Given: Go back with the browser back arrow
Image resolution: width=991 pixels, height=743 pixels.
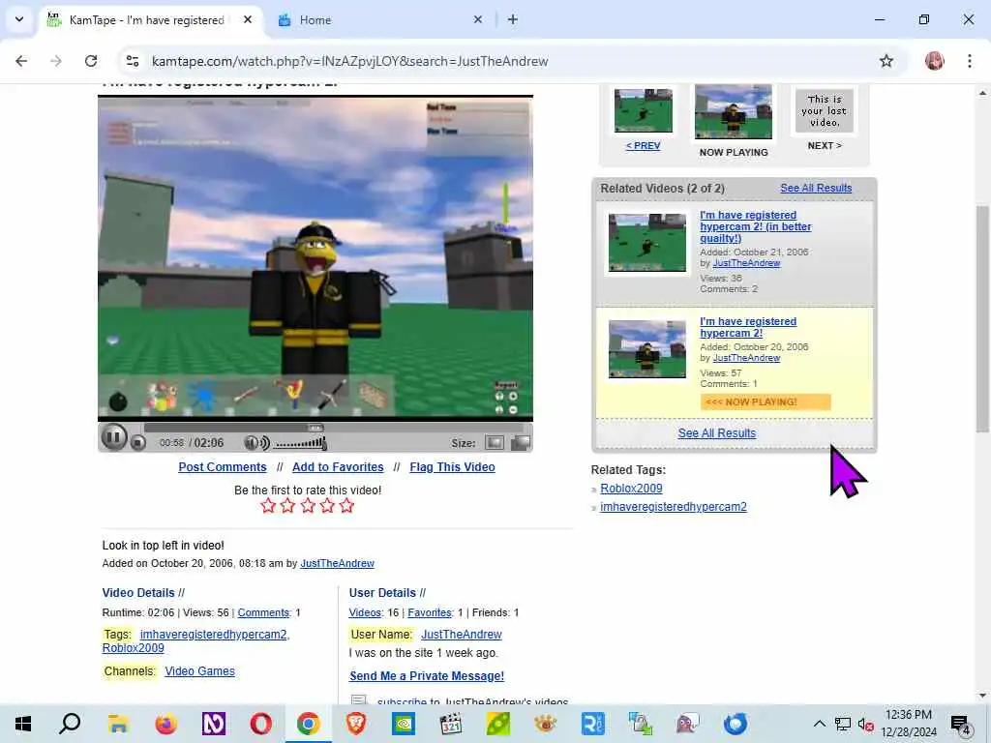Looking at the screenshot, I should 21,61.
